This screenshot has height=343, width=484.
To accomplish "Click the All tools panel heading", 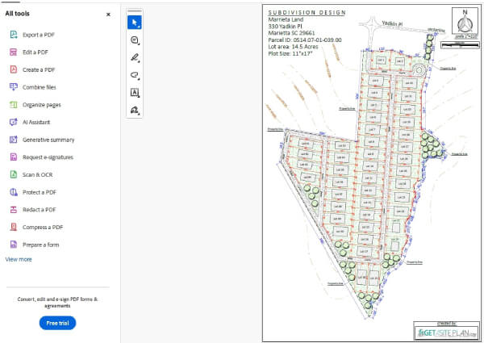I will (x=17, y=14).
